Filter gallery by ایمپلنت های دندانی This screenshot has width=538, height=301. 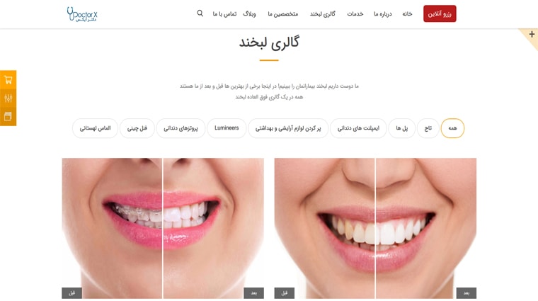358,128
